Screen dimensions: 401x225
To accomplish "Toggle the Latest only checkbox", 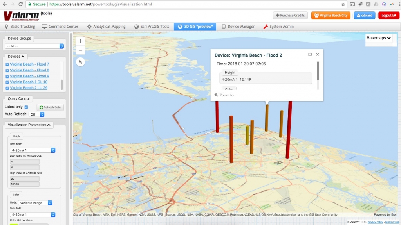I will click(x=26, y=107).
